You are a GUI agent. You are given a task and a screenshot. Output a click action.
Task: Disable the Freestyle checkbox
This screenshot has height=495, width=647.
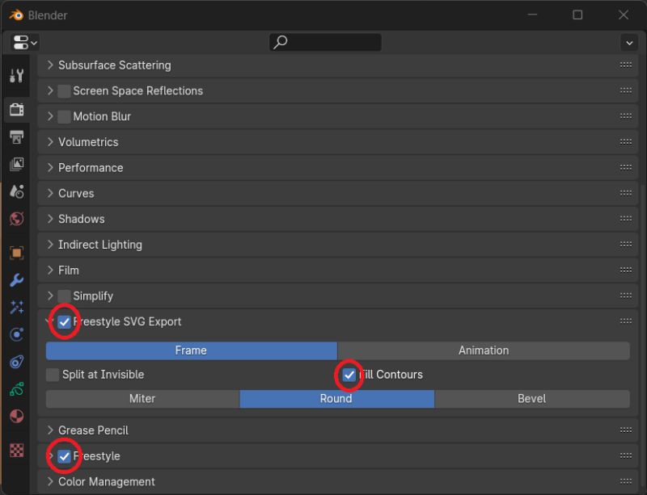point(64,455)
